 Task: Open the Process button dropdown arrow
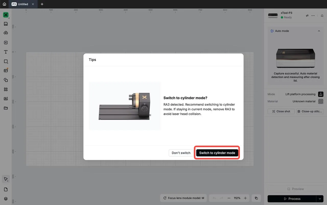pyautogui.click(x=320, y=199)
